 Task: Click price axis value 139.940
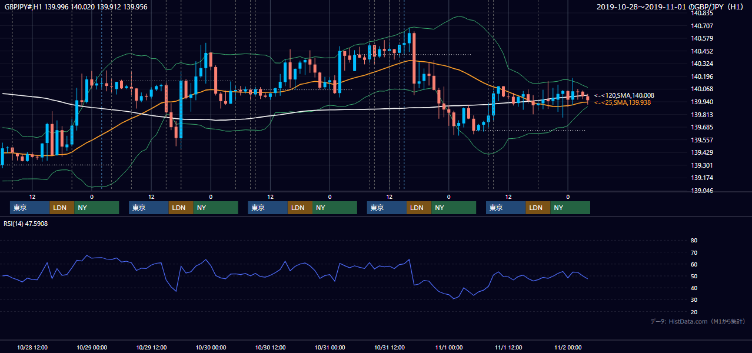click(703, 102)
